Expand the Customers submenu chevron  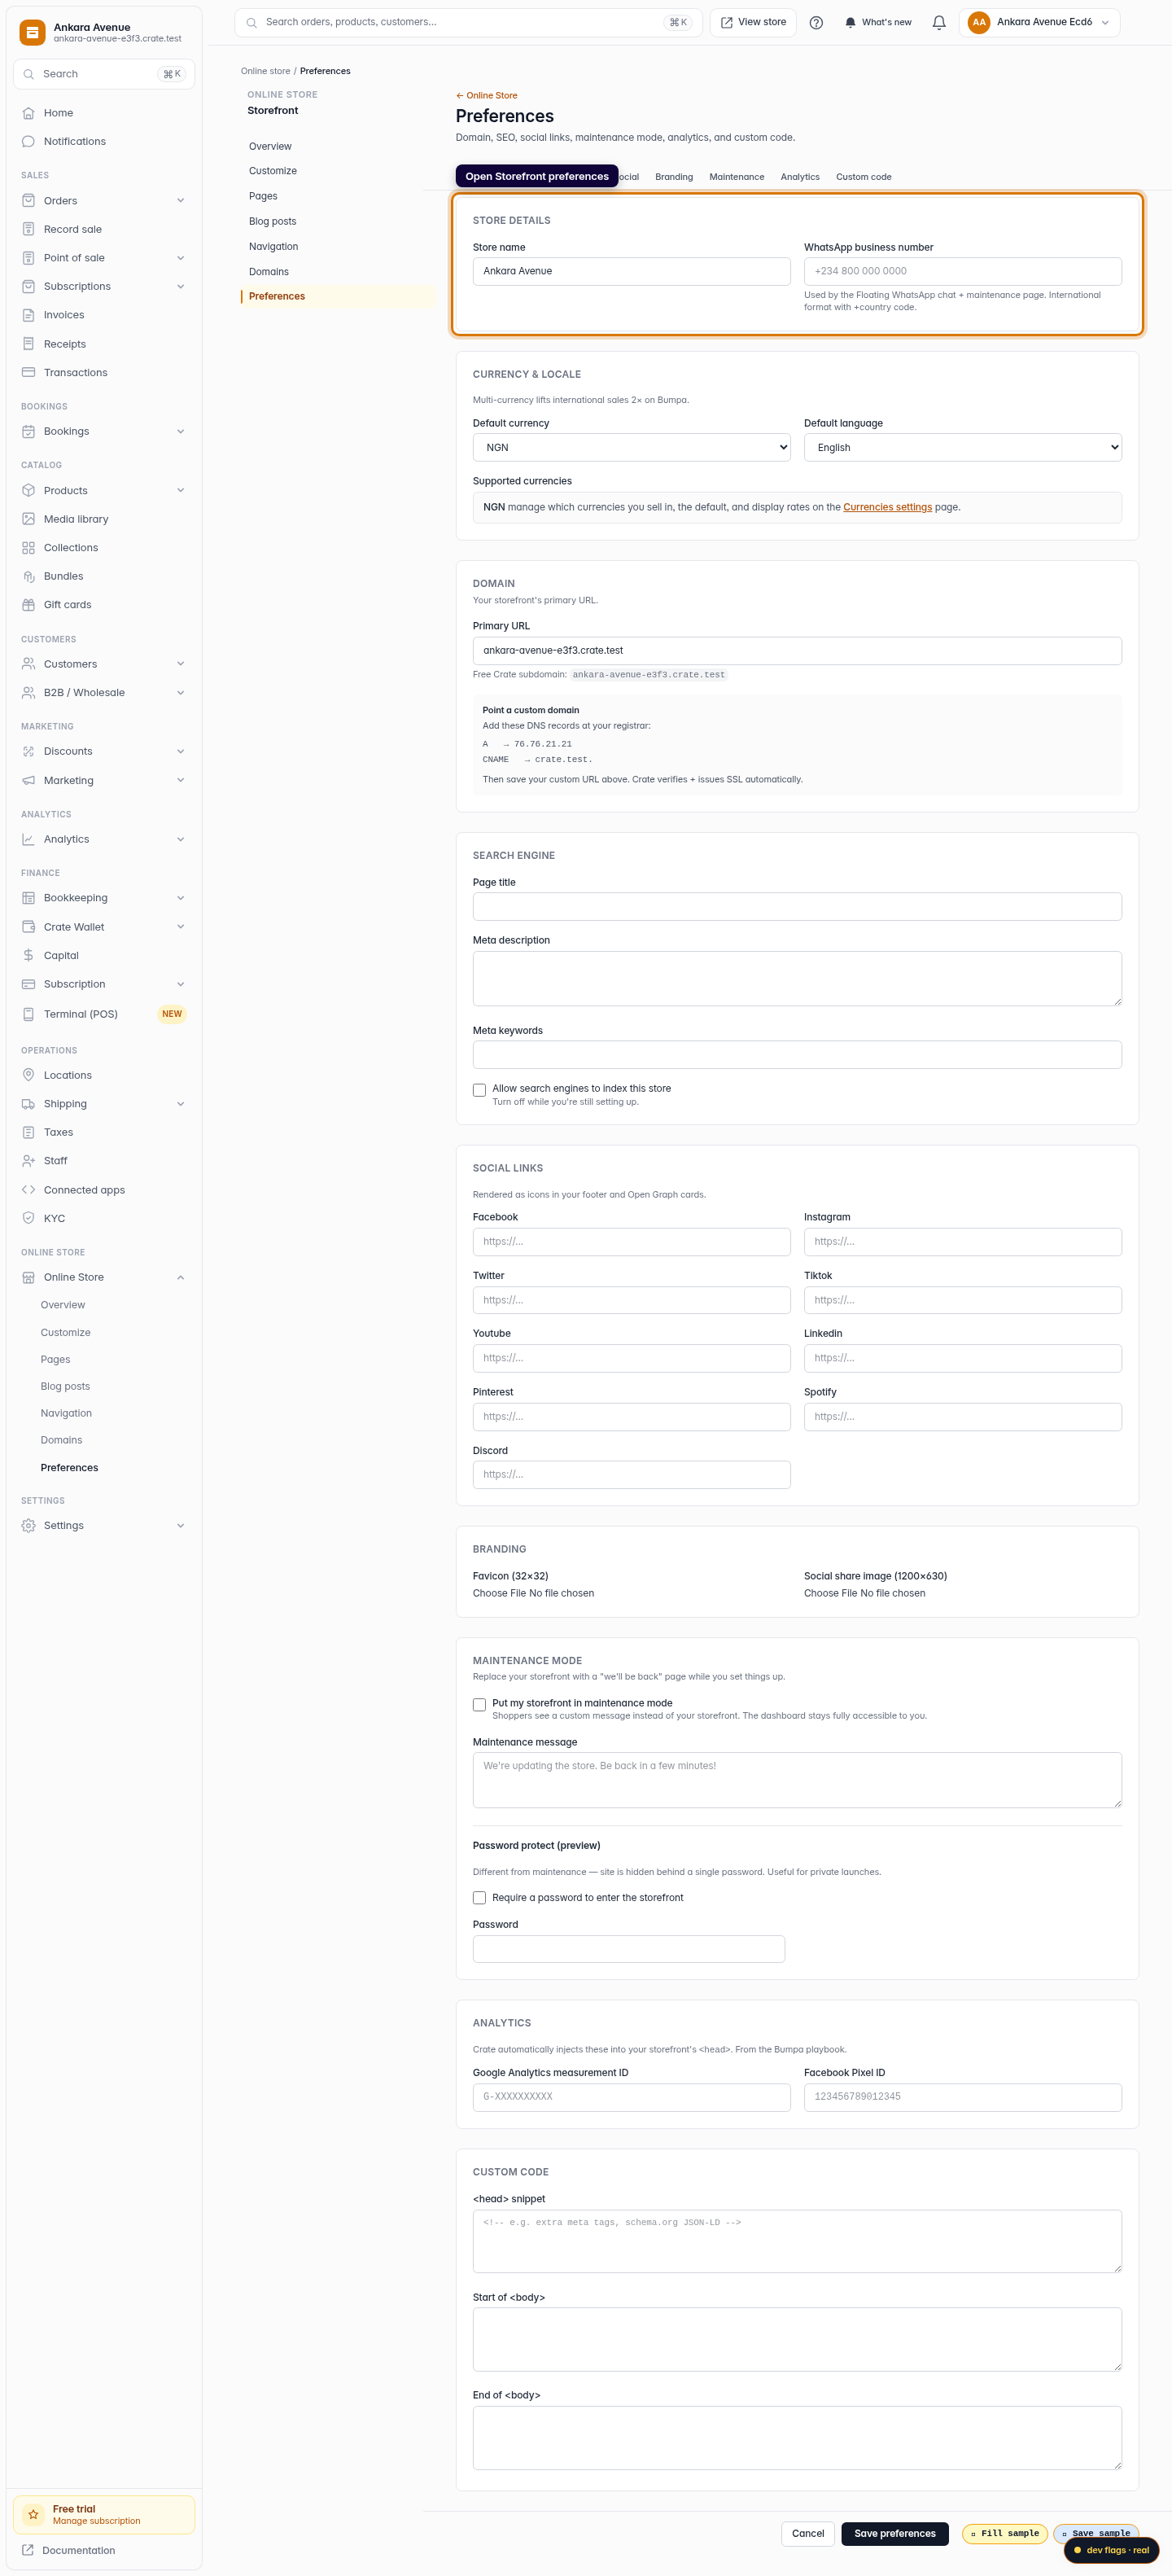(181, 664)
